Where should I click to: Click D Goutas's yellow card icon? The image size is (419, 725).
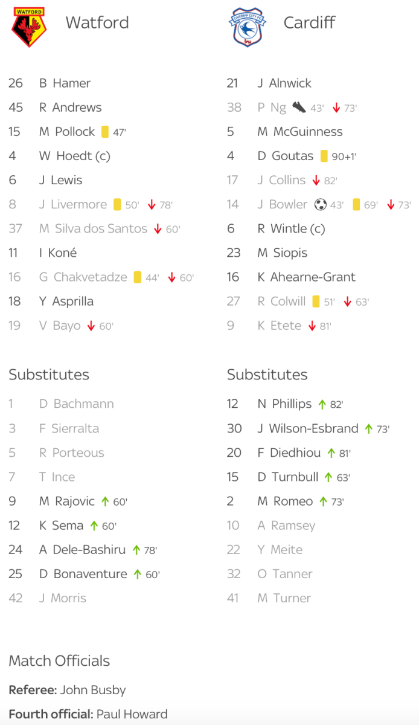point(324,156)
